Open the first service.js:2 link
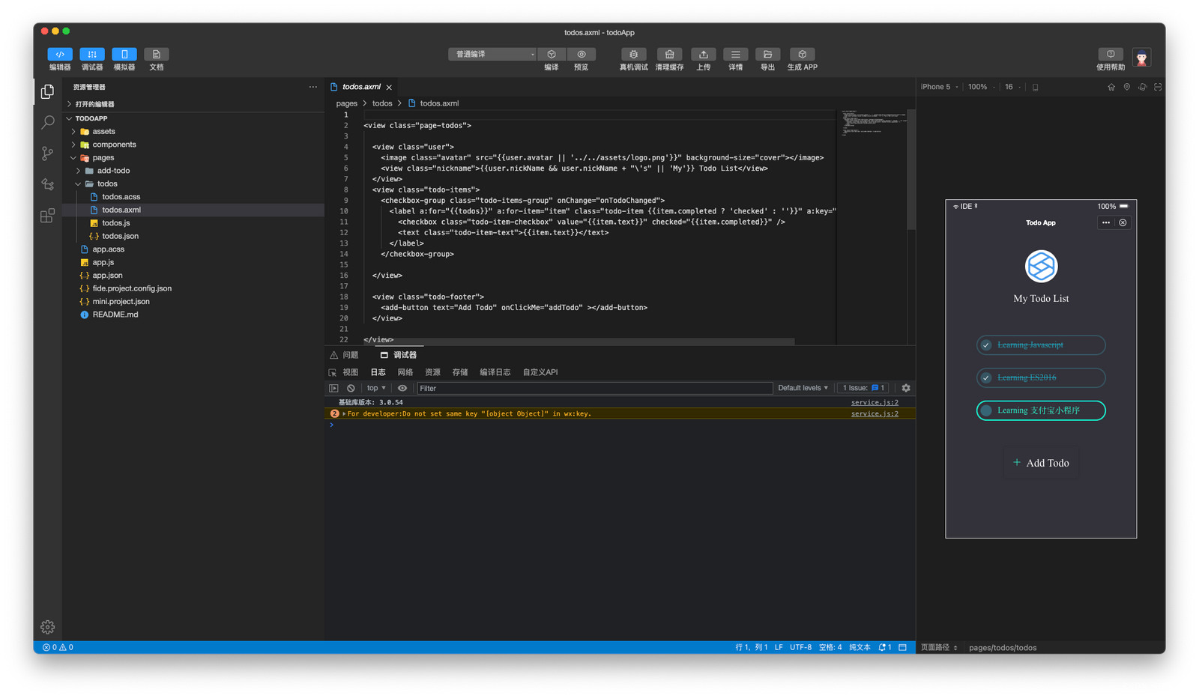 click(875, 402)
